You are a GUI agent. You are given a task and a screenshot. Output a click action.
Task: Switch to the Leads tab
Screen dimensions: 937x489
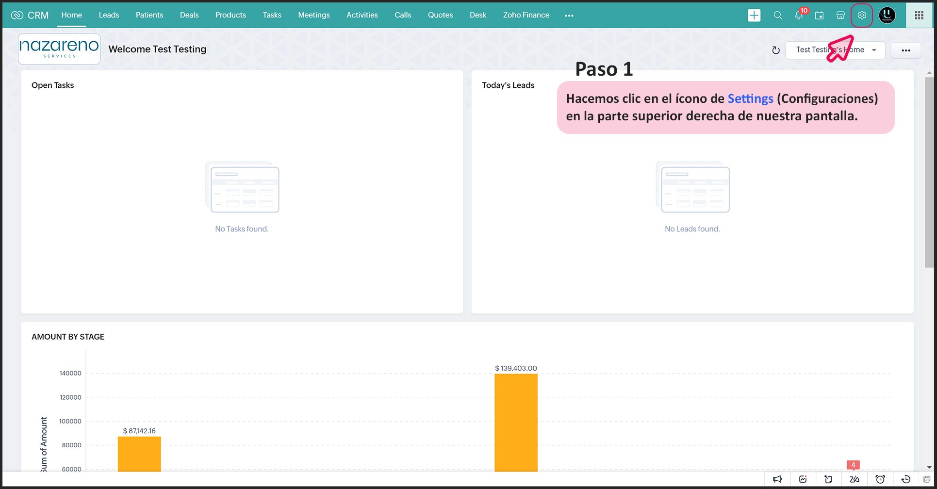(x=109, y=15)
